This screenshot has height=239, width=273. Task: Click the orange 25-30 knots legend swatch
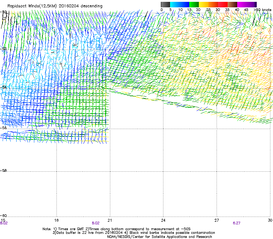click(213, 4)
